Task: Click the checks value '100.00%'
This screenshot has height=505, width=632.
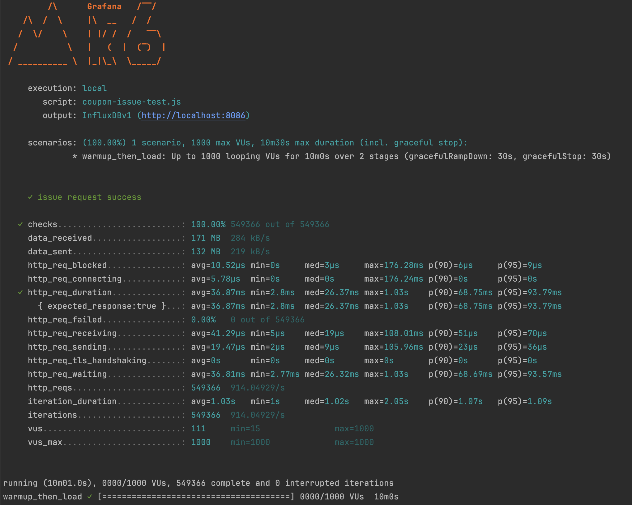Action: click(x=208, y=224)
